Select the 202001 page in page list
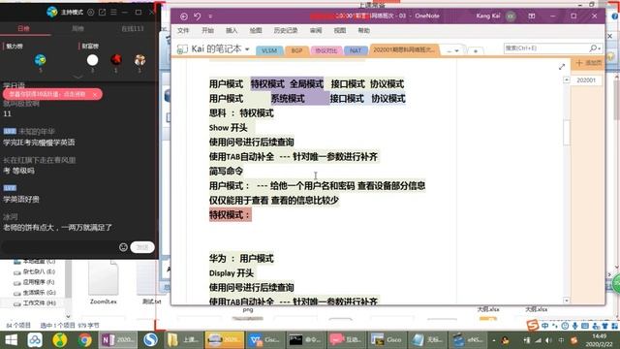The width and height of the screenshot is (620, 349). (x=586, y=80)
